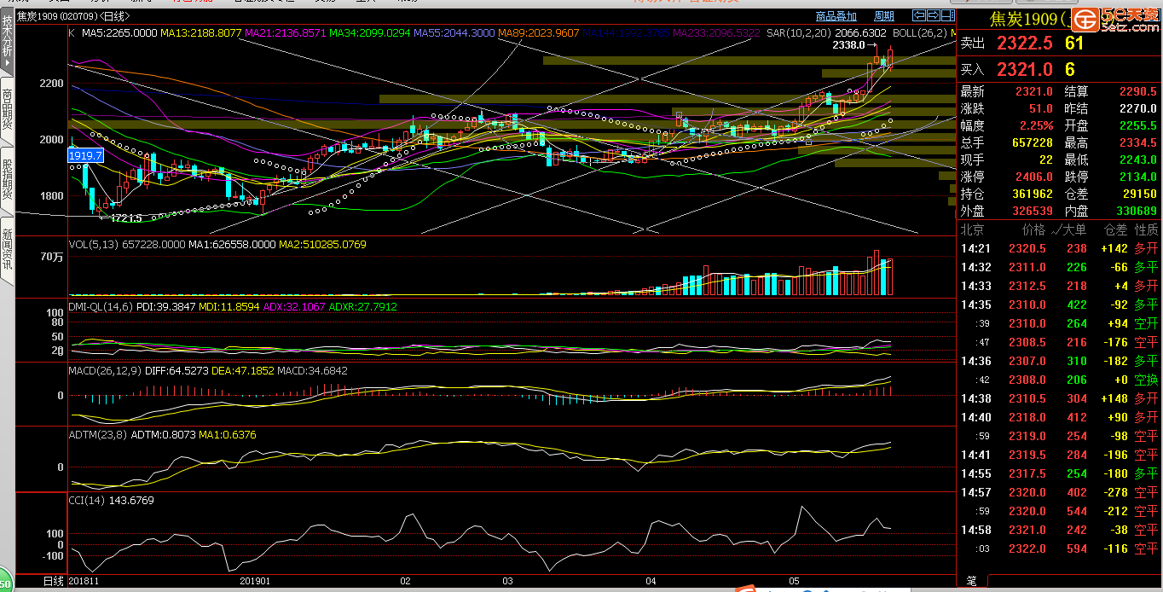Image resolution: width=1163 pixels, height=592 pixels.
Task: Click the 总手 value 657228
Action: 1032,142
